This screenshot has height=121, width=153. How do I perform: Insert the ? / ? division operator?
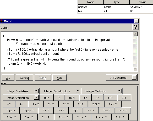81,104
